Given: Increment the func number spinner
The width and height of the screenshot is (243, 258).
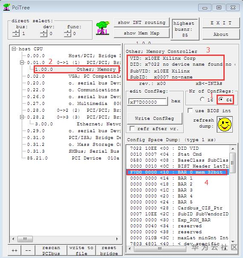Looking at the screenshot, I should click(67, 32).
